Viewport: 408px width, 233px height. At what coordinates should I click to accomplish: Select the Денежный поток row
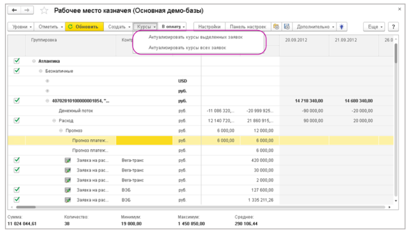click(201, 111)
